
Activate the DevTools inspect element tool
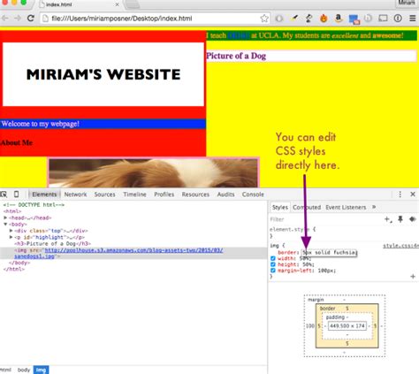(4, 195)
